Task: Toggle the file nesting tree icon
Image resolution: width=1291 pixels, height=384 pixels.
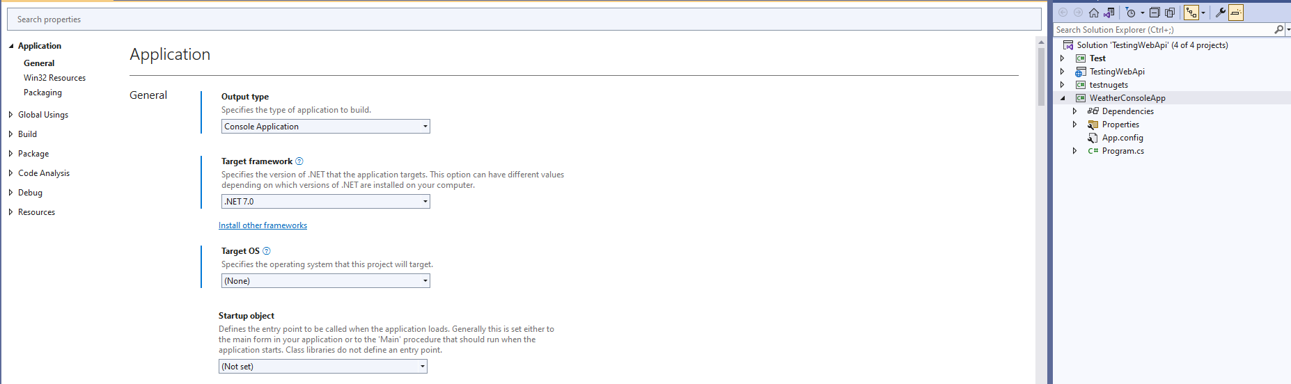Action: tap(1191, 13)
